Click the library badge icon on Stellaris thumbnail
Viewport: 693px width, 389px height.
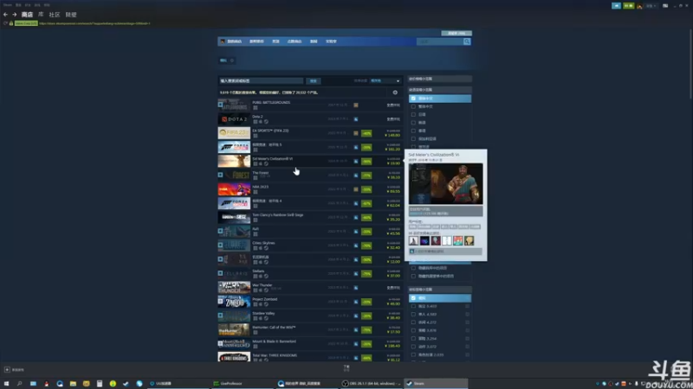[220, 273]
